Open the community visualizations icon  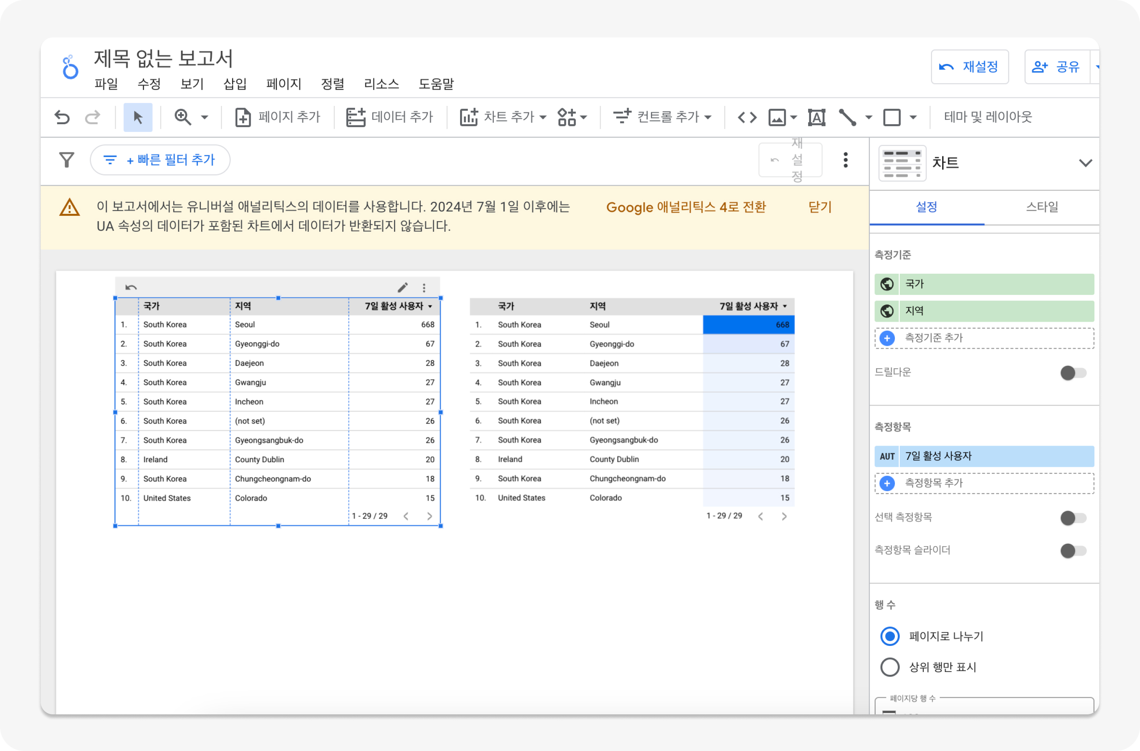coord(567,117)
